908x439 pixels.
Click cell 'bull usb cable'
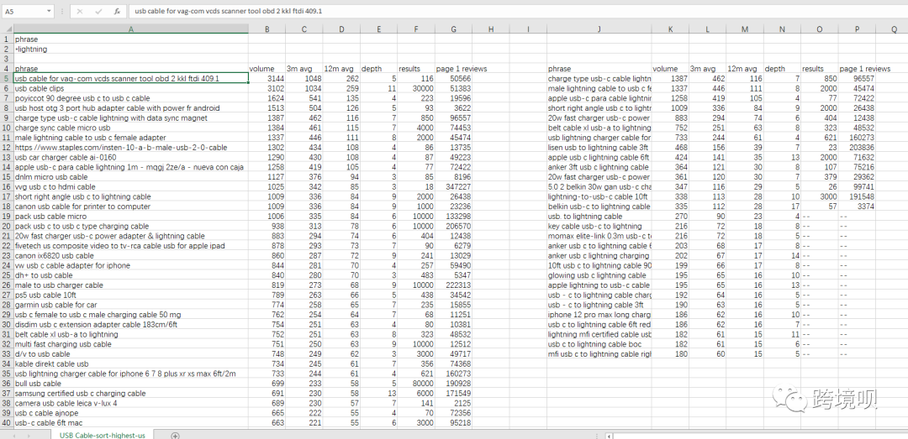click(131, 384)
